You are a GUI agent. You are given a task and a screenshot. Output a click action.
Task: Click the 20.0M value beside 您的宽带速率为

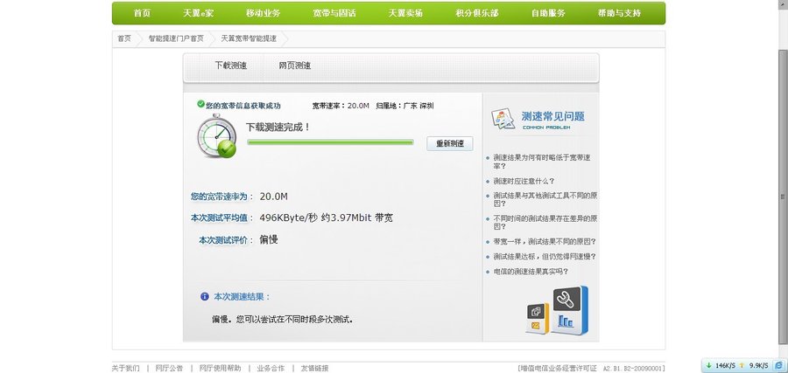274,197
